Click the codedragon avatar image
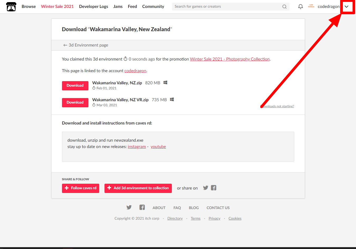Image resolution: width=356 pixels, height=249 pixels. (x=311, y=6)
